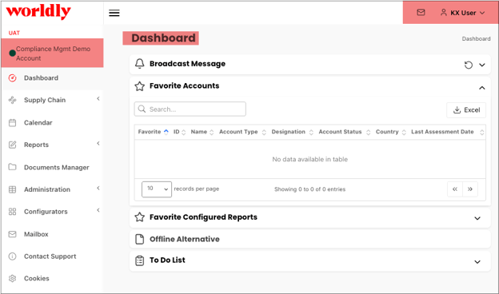Click the worldly logo
Image resolution: width=499 pixels, height=294 pixels.
click(x=38, y=12)
